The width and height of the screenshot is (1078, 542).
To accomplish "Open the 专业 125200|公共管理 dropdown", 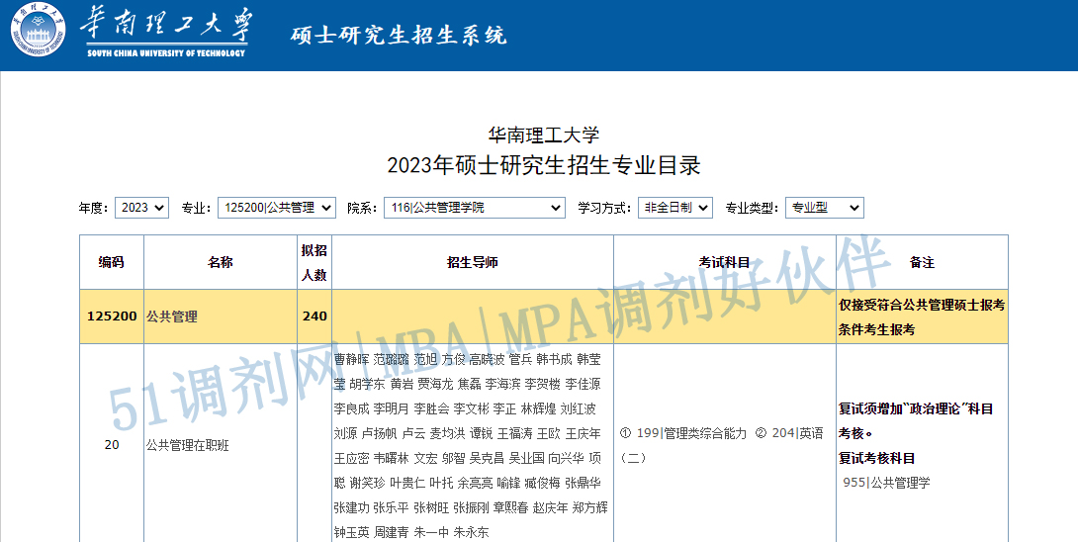I will 276,208.
